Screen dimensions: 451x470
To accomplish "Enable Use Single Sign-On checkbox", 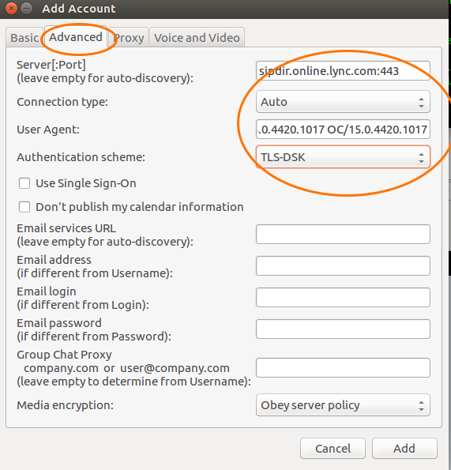I will [x=24, y=183].
